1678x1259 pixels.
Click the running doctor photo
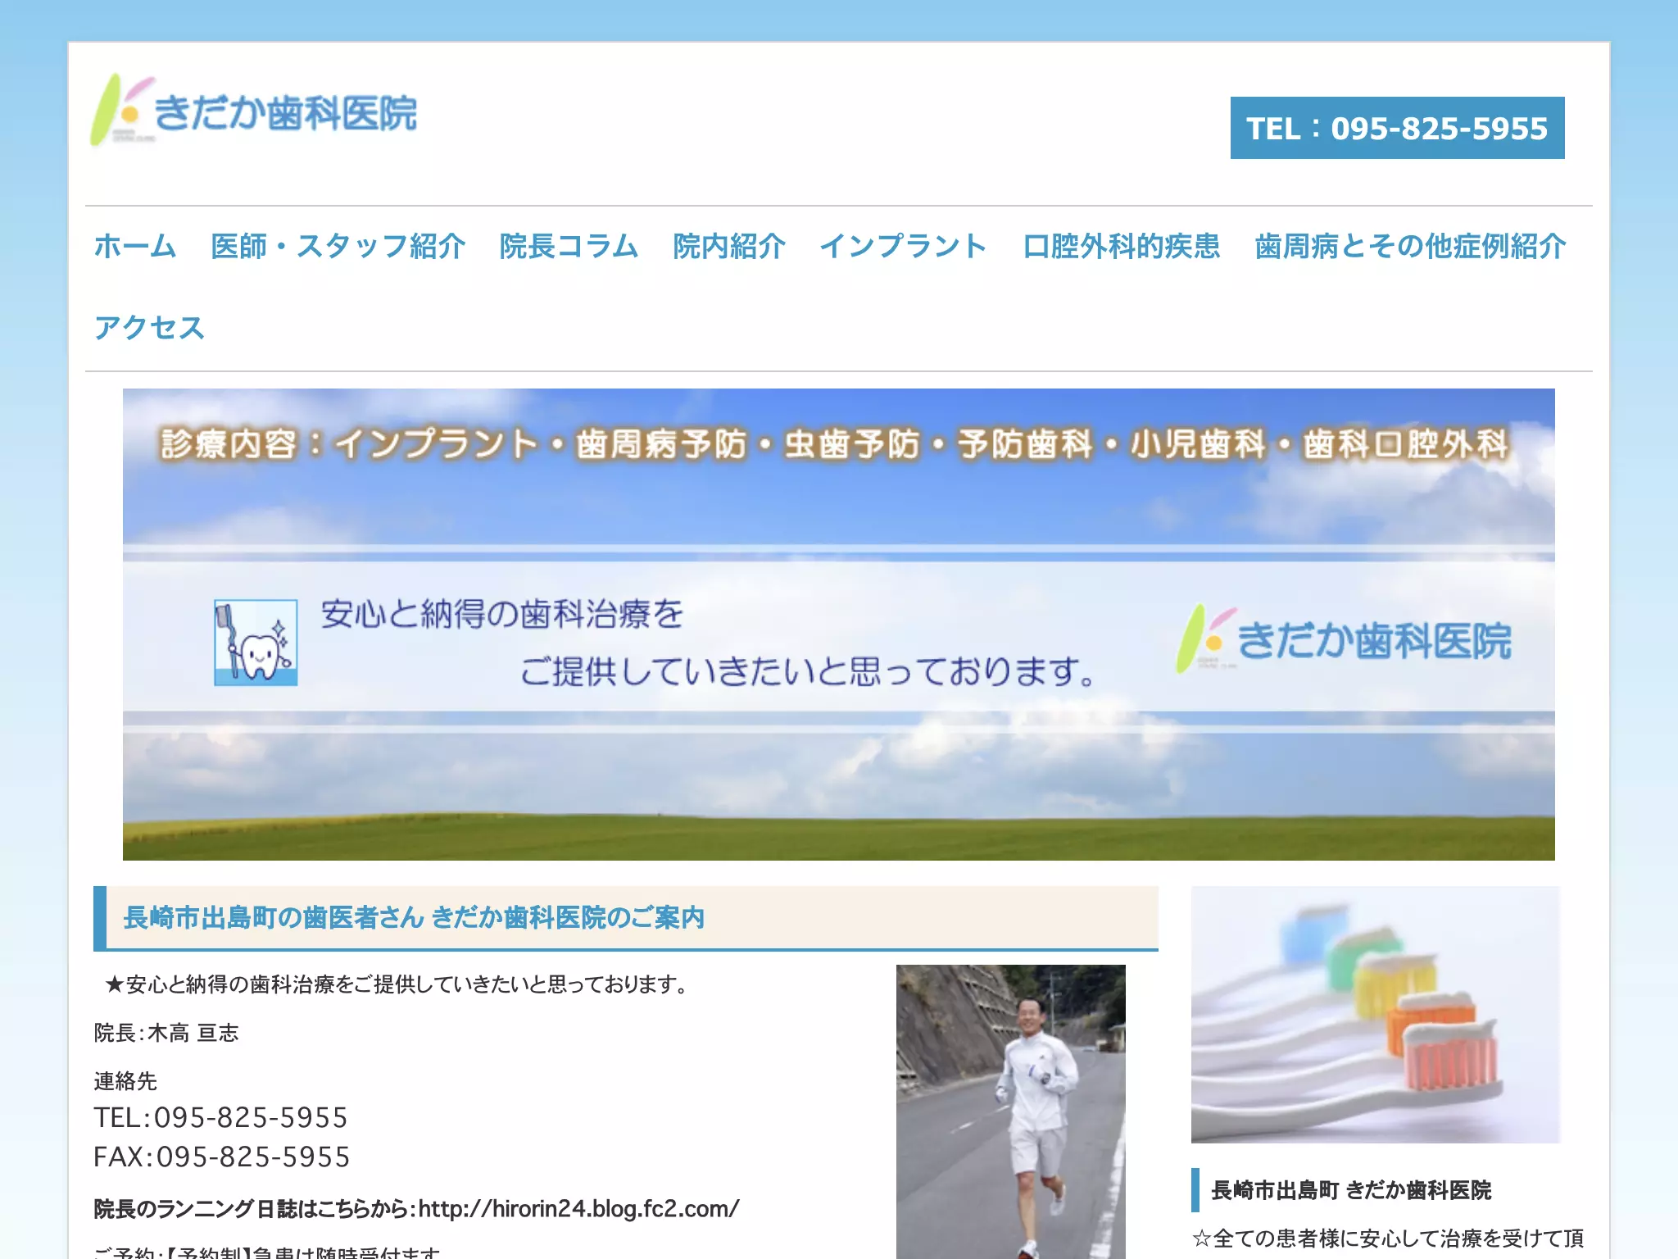pos(1010,1111)
